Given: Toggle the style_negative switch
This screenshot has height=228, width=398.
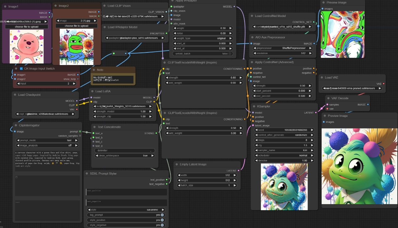Looking at the screenshot, I should pos(162,225).
